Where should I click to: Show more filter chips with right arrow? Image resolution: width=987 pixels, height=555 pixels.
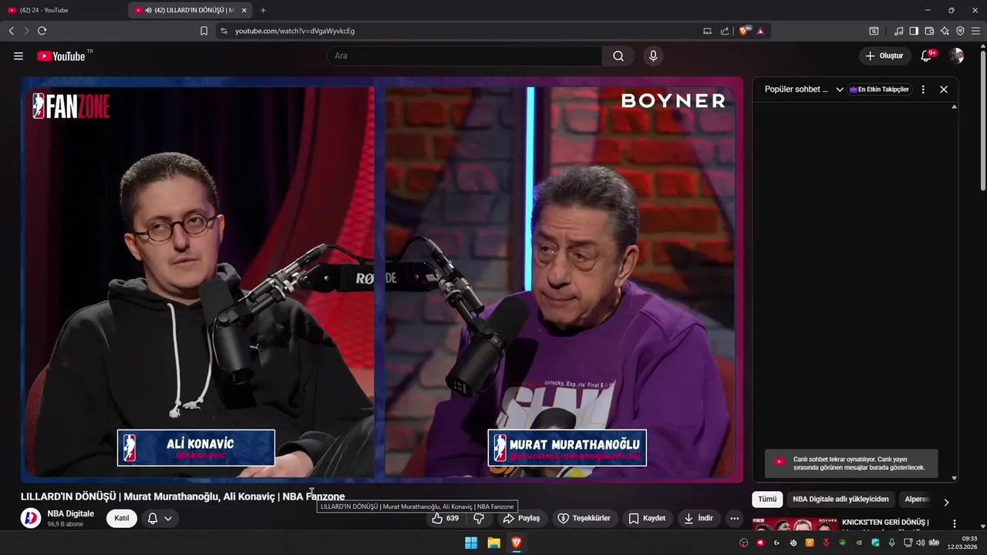point(946,502)
